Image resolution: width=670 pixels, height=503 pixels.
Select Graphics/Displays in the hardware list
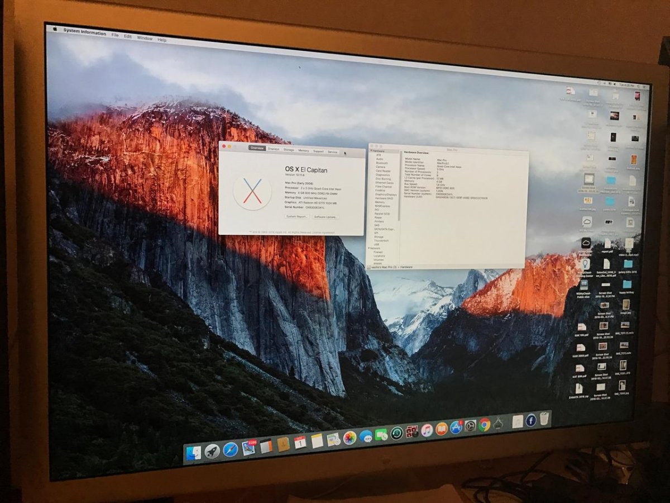point(385,194)
